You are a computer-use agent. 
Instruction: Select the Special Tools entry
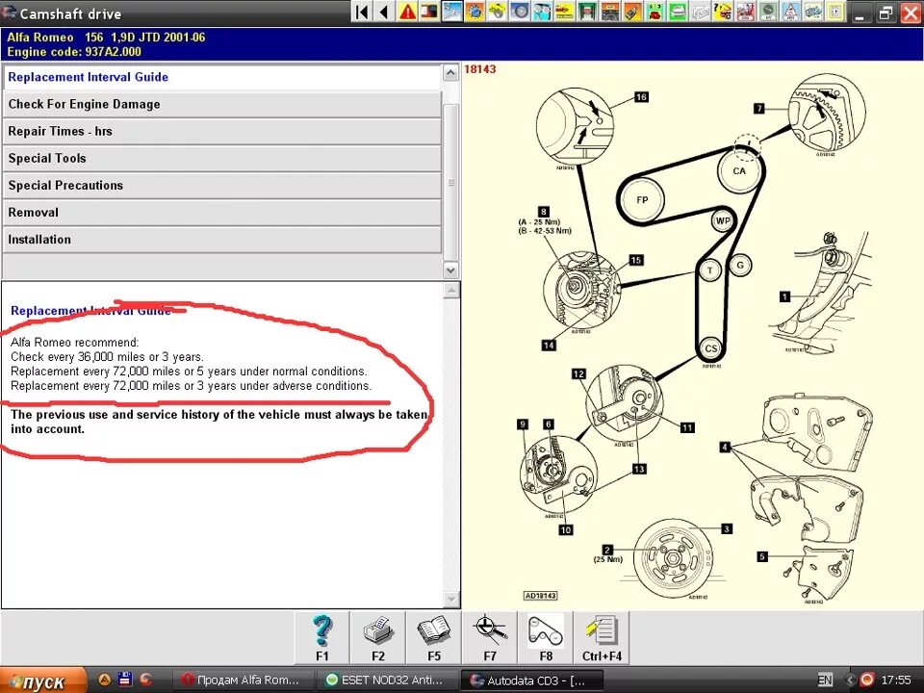click(x=222, y=159)
